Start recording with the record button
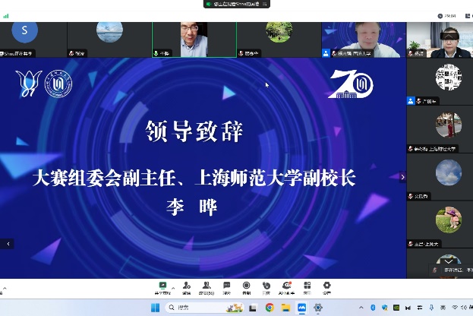This screenshot has width=473, height=316. pyautogui.click(x=247, y=288)
